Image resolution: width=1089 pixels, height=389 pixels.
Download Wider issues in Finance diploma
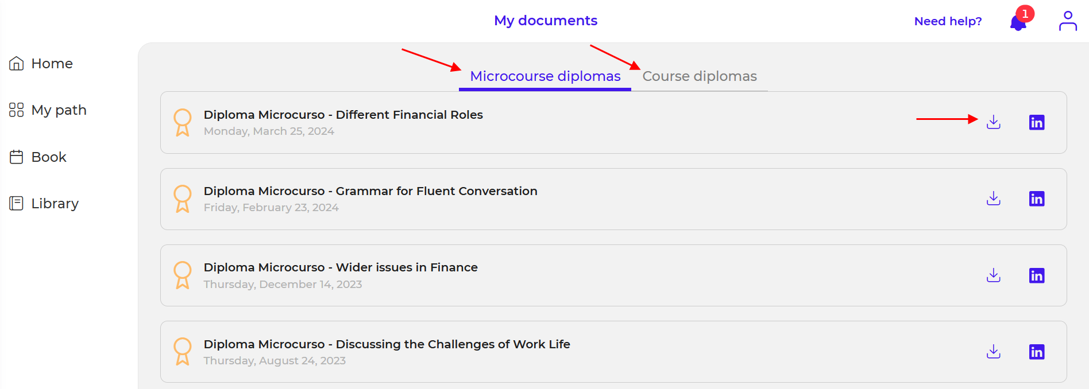click(x=993, y=275)
